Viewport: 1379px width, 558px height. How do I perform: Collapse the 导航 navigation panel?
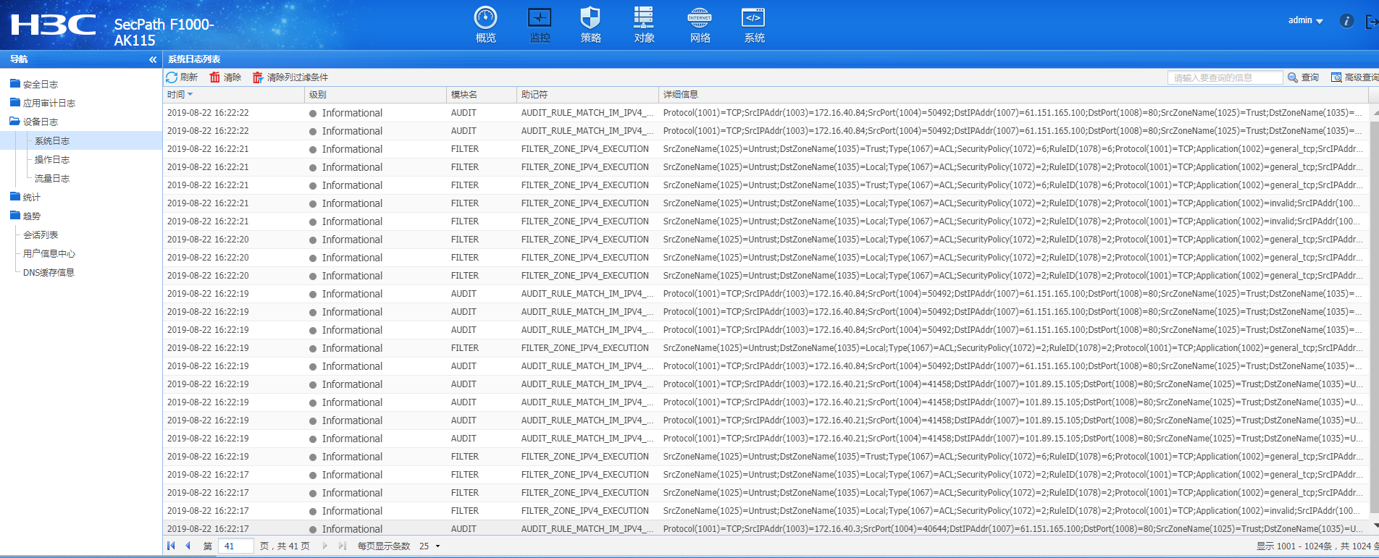153,59
